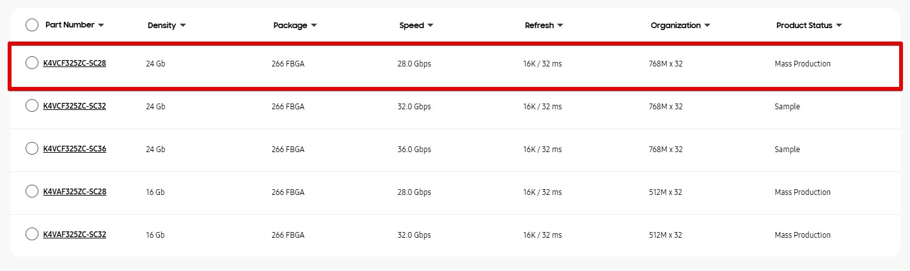
Task: Open the Package column dropdown
Action: point(314,26)
